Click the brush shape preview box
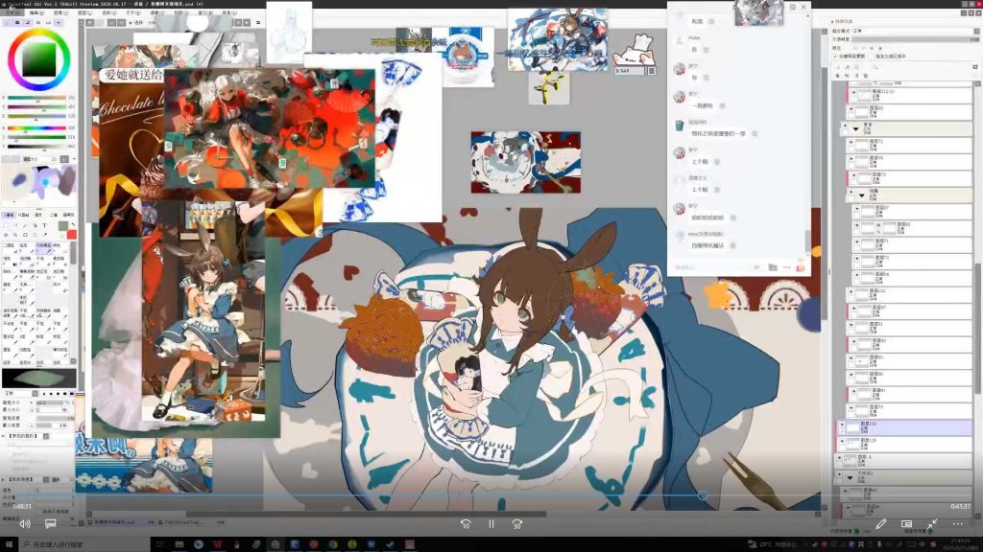Screen dimensions: 983x552 pos(38,379)
